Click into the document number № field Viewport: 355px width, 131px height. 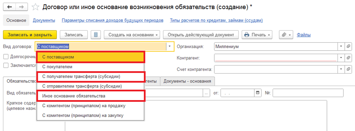tap(308, 93)
